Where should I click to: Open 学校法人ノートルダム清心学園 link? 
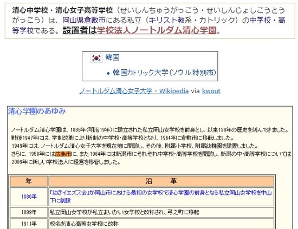point(157,30)
